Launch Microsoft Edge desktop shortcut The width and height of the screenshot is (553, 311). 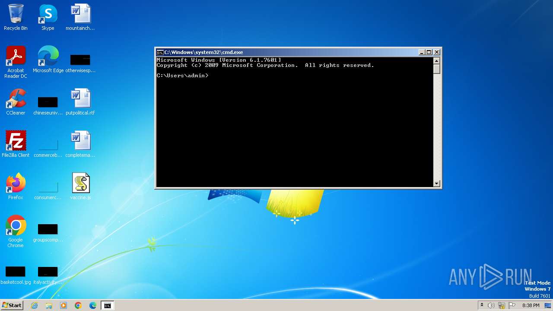(48, 60)
